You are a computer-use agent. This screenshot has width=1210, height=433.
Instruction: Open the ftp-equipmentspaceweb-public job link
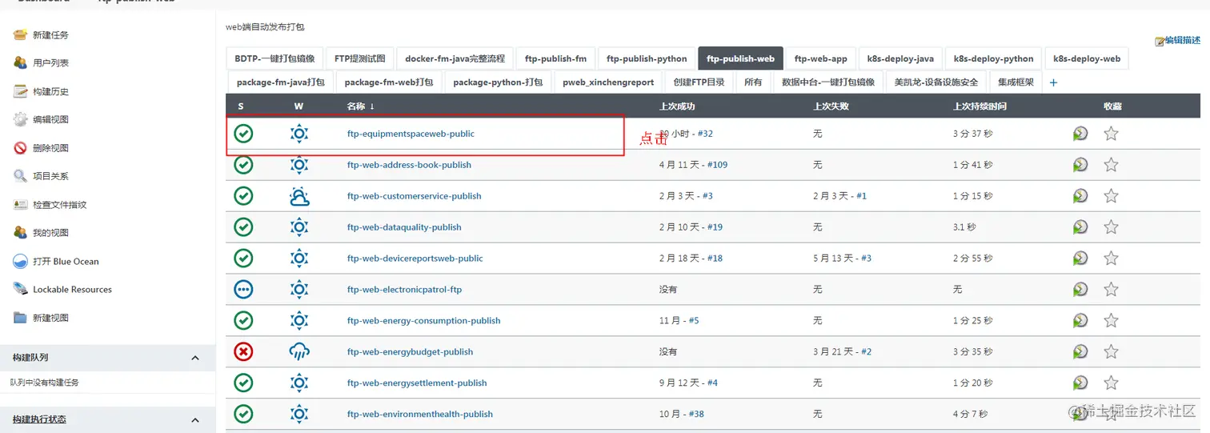pyautogui.click(x=411, y=134)
